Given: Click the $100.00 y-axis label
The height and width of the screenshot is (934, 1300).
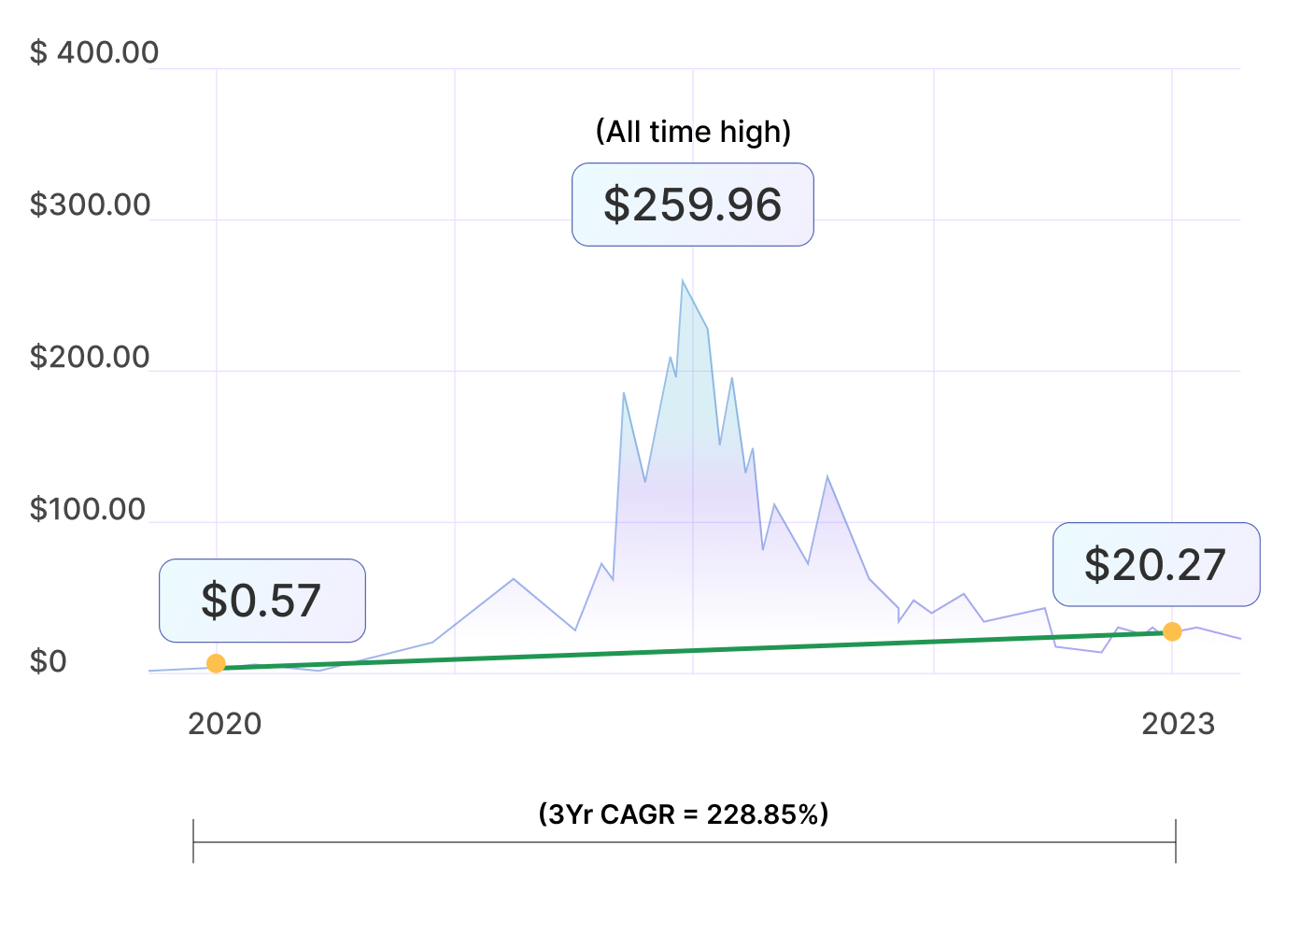Looking at the screenshot, I should click(88, 509).
